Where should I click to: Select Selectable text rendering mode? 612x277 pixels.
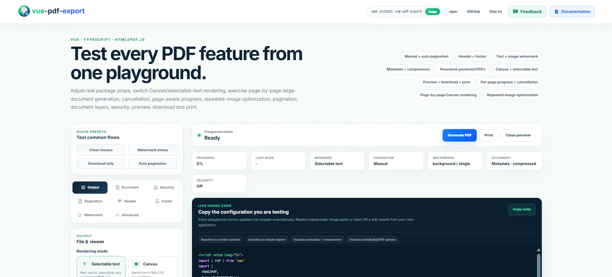tap(101, 267)
